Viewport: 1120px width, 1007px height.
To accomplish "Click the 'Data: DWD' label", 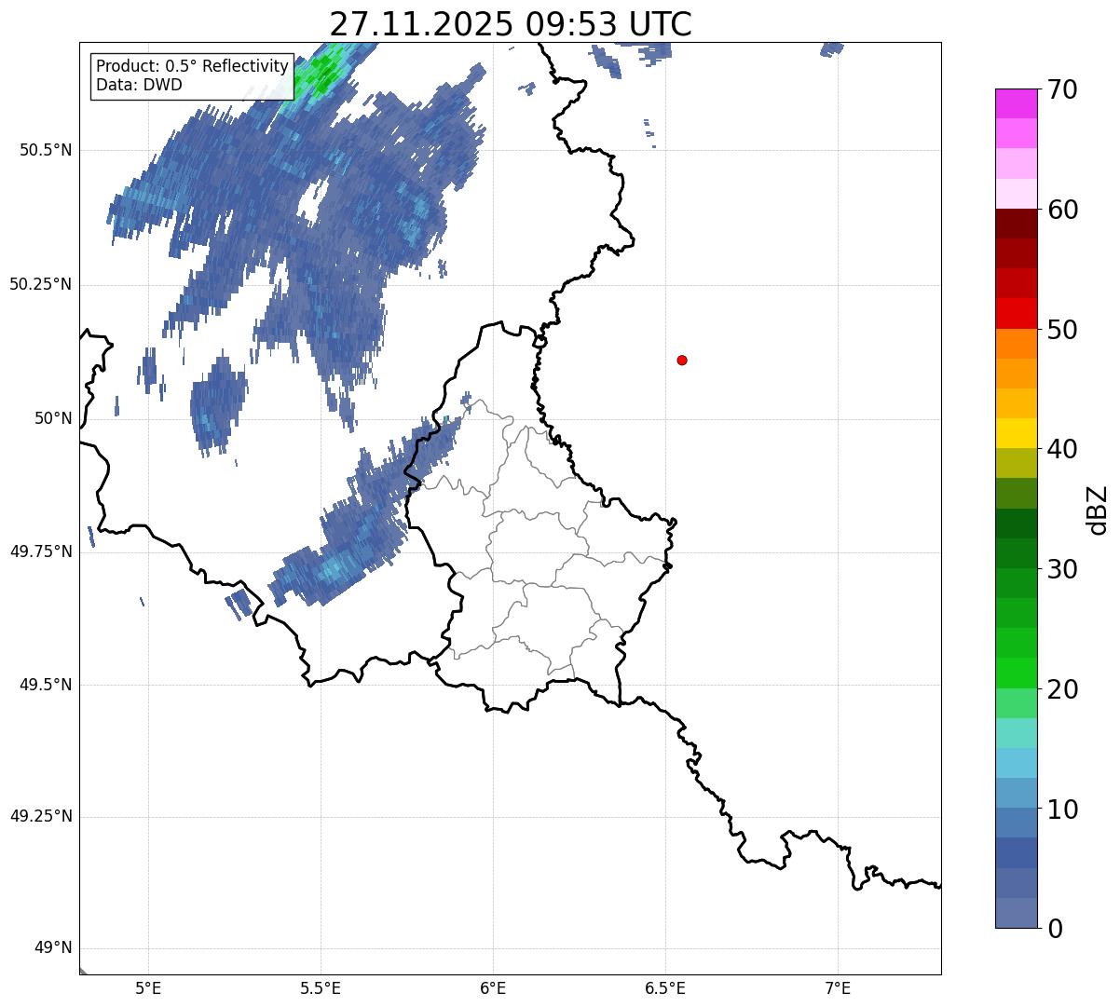I will (140, 85).
